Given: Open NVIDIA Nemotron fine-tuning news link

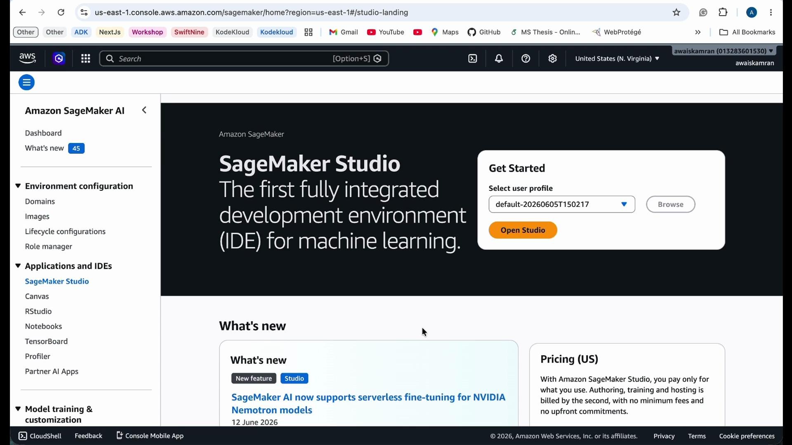Looking at the screenshot, I should pyautogui.click(x=368, y=404).
